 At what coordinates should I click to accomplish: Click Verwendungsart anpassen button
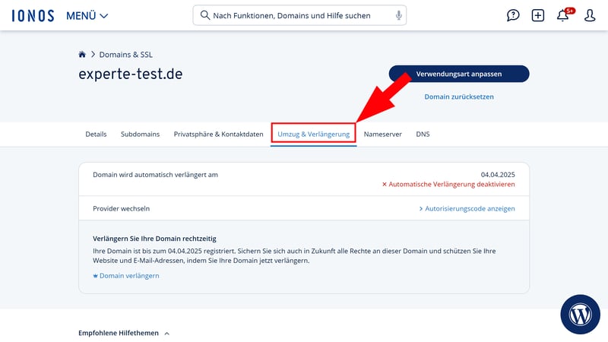tap(459, 74)
